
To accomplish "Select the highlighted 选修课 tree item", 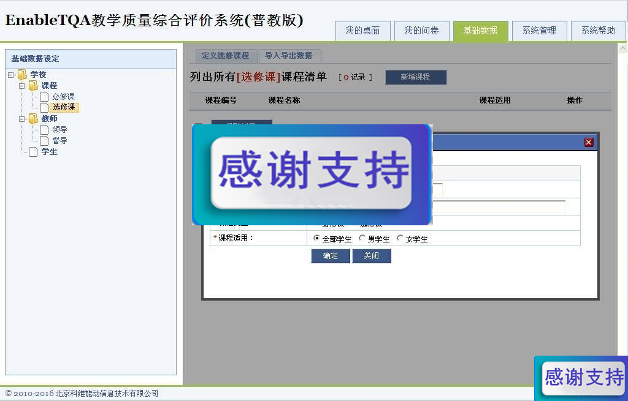I will [x=64, y=107].
